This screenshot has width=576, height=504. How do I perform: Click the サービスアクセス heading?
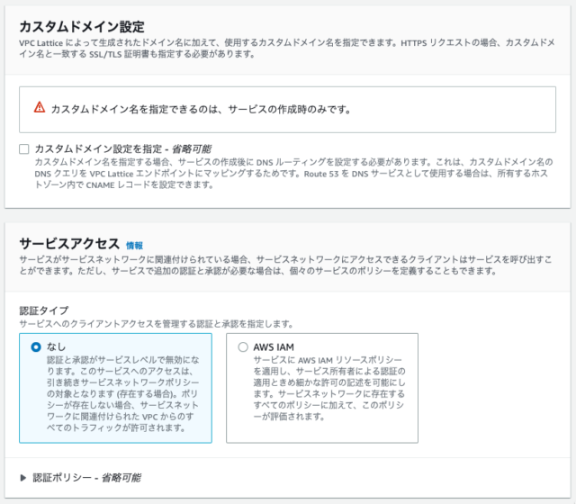(x=69, y=244)
